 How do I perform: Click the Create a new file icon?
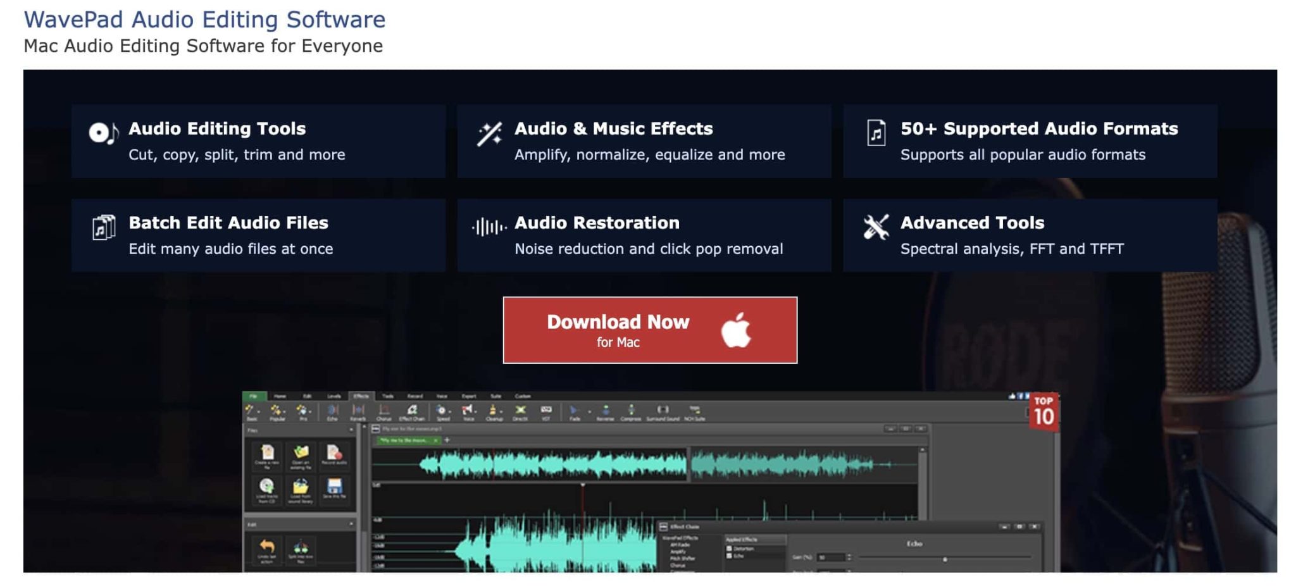point(267,455)
